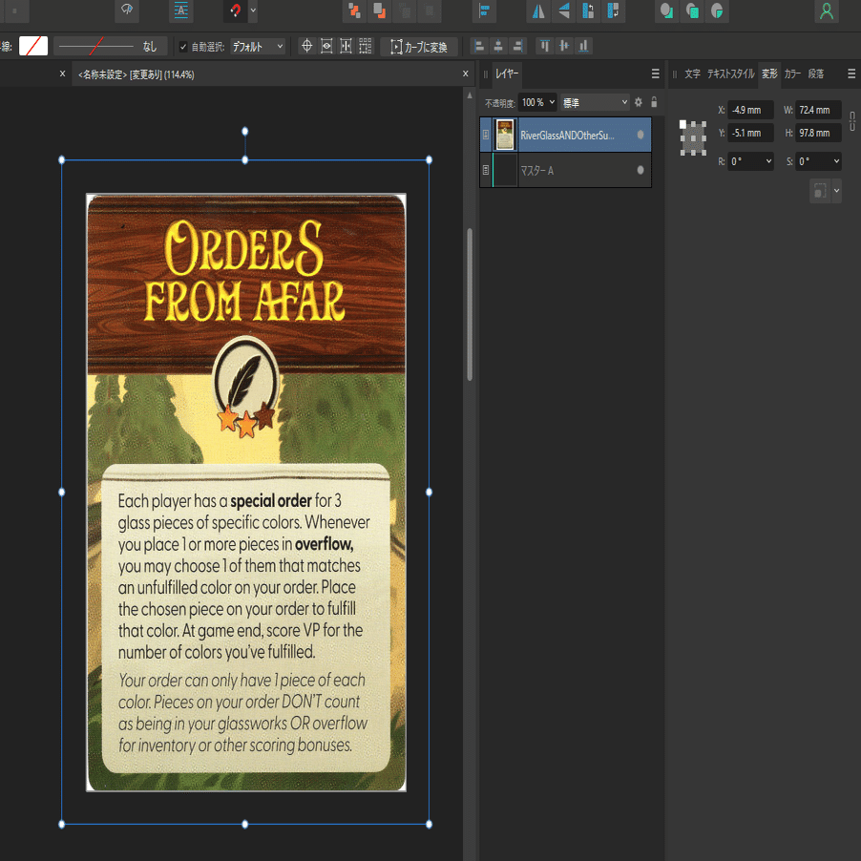
Task: Click the lock layer padlock icon
Action: (x=654, y=102)
